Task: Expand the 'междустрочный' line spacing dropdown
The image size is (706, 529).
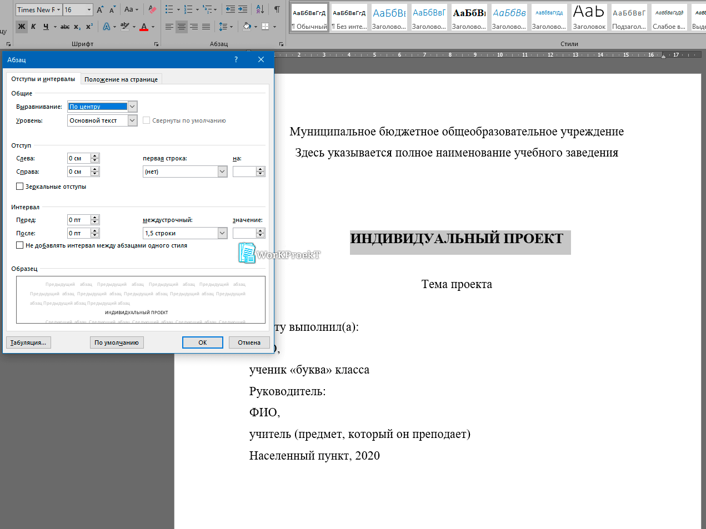Action: pyautogui.click(x=222, y=233)
